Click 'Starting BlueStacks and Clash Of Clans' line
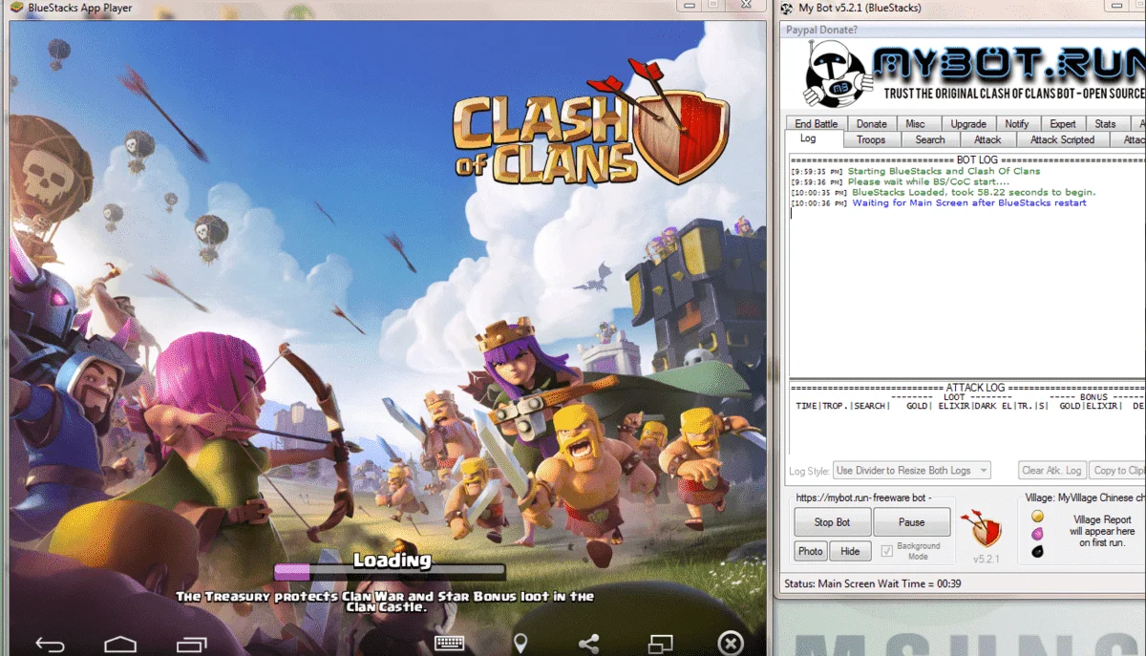 point(944,172)
